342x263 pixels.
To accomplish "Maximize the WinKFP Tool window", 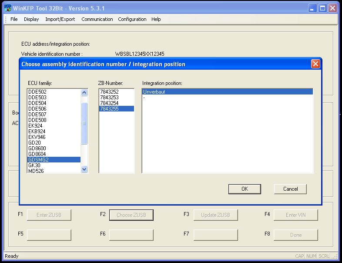I will [322, 9].
